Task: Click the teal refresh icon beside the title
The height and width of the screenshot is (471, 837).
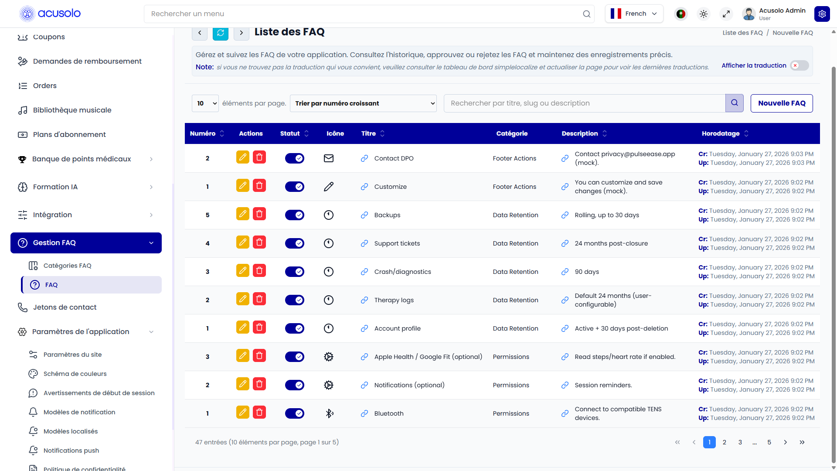Action: point(221,33)
